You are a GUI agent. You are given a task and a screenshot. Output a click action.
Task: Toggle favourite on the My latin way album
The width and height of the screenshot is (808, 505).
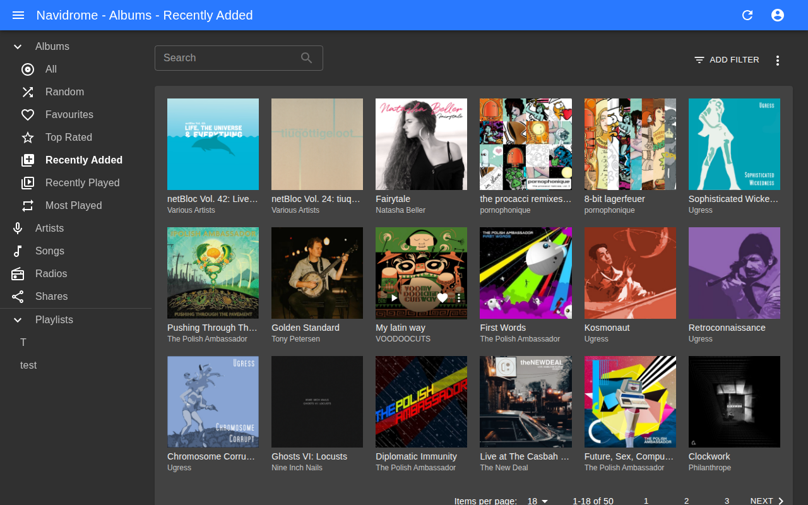point(441,297)
